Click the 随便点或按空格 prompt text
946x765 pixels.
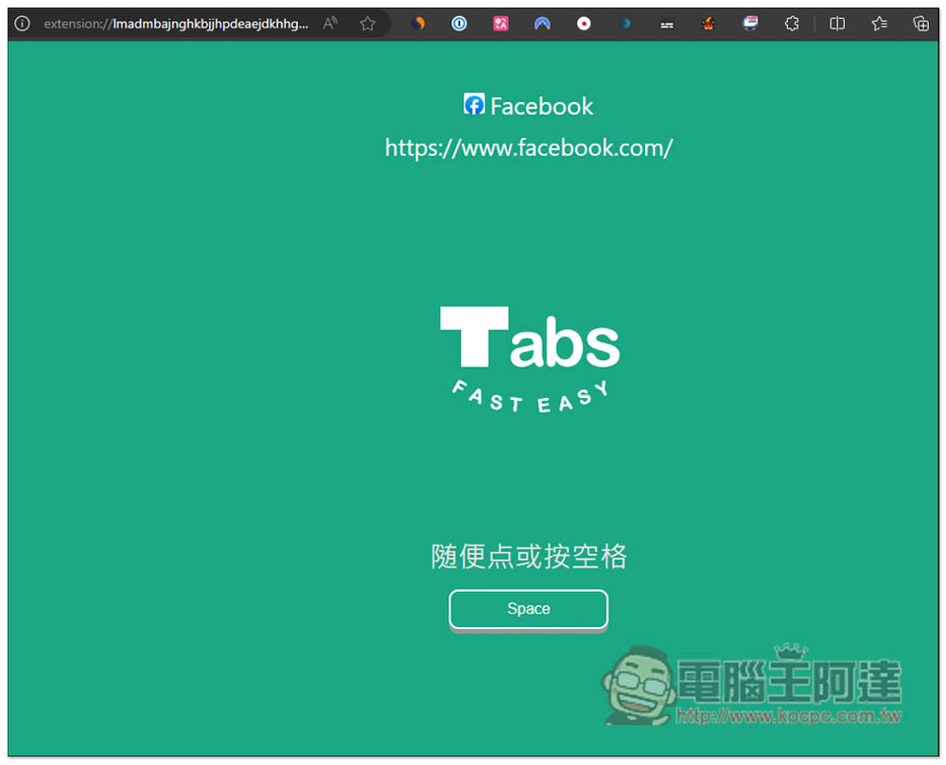(x=529, y=556)
